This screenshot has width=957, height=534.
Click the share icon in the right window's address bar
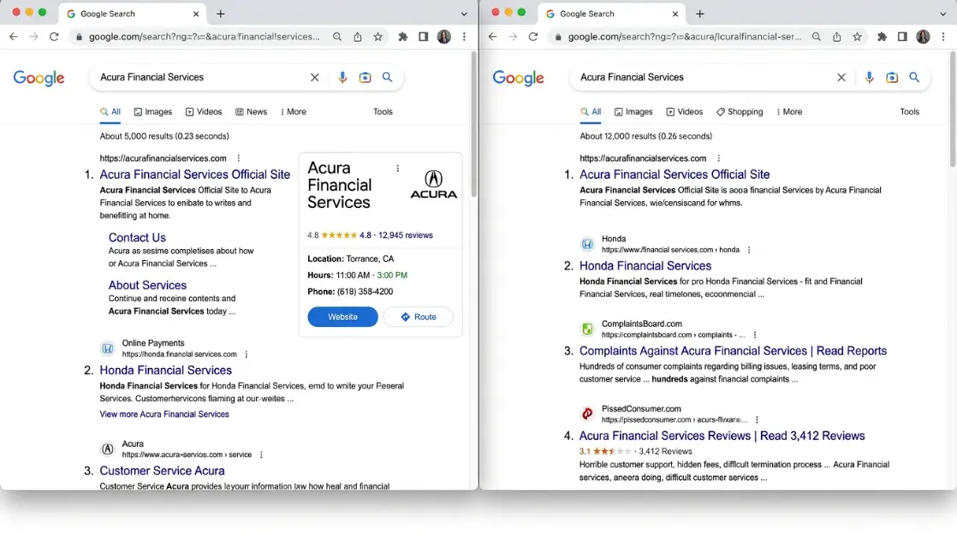pyautogui.click(x=837, y=37)
